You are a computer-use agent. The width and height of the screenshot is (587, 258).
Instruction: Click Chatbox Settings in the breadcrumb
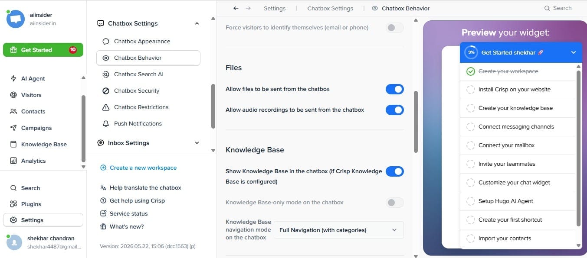pyautogui.click(x=330, y=8)
